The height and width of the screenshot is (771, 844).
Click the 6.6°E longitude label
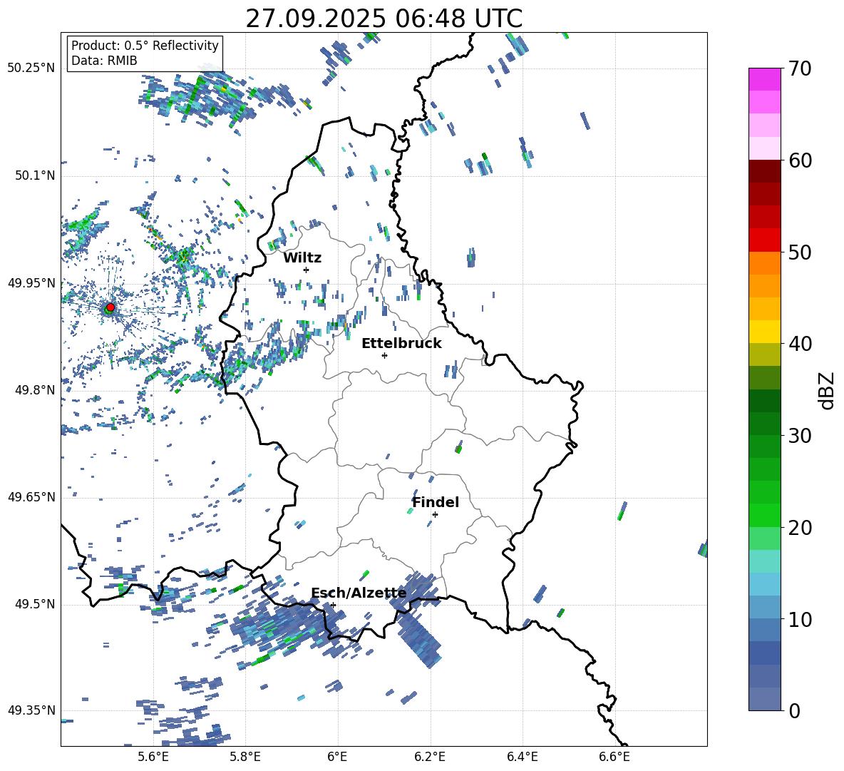pos(614,757)
